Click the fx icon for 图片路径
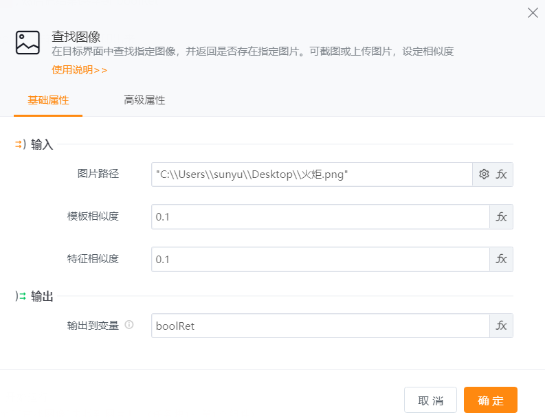 [502, 174]
